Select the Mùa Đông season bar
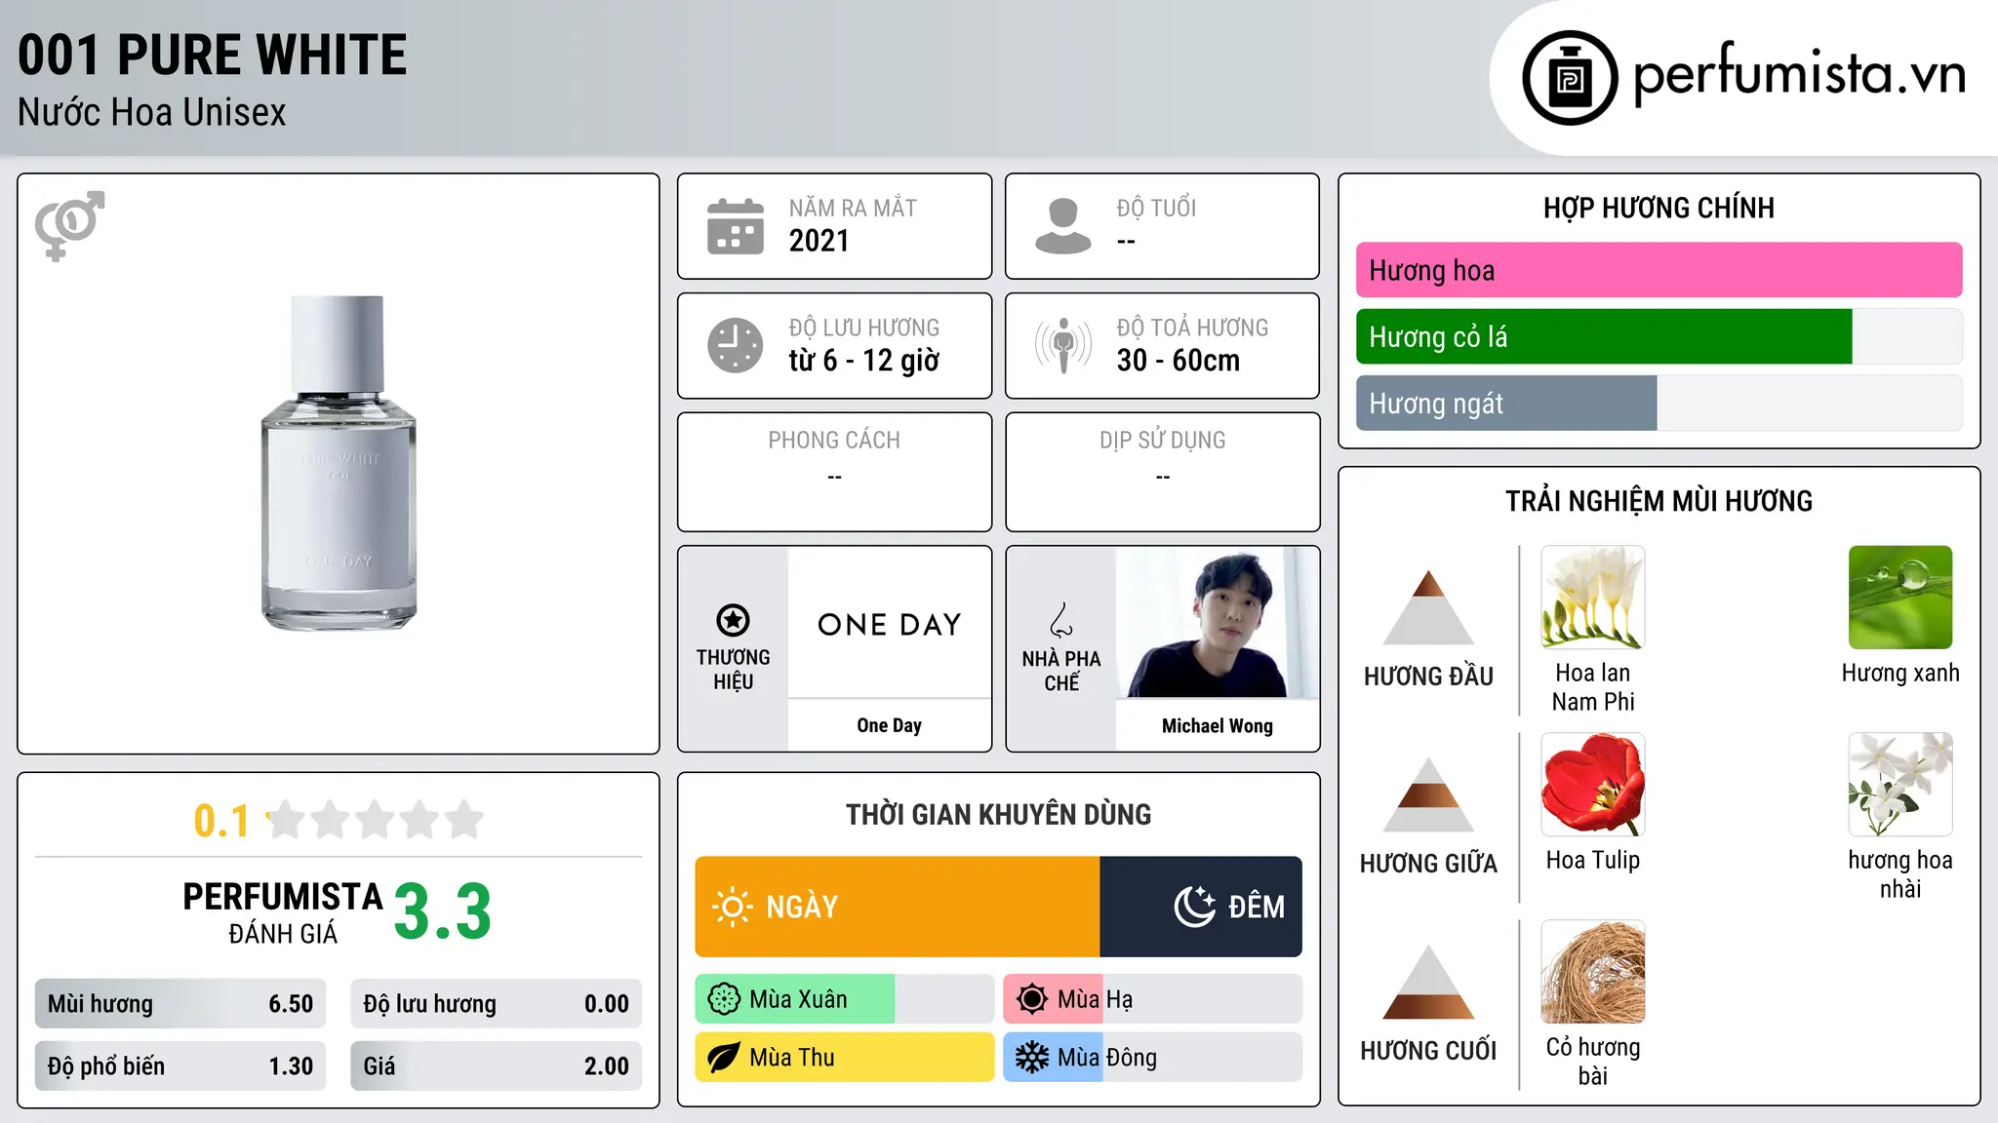The height and width of the screenshot is (1123, 1998). click(1153, 1058)
